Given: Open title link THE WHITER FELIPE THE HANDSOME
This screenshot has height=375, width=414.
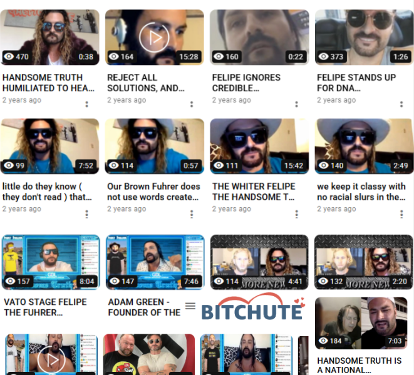Looking at the screenshot, I should coord(254,192).
